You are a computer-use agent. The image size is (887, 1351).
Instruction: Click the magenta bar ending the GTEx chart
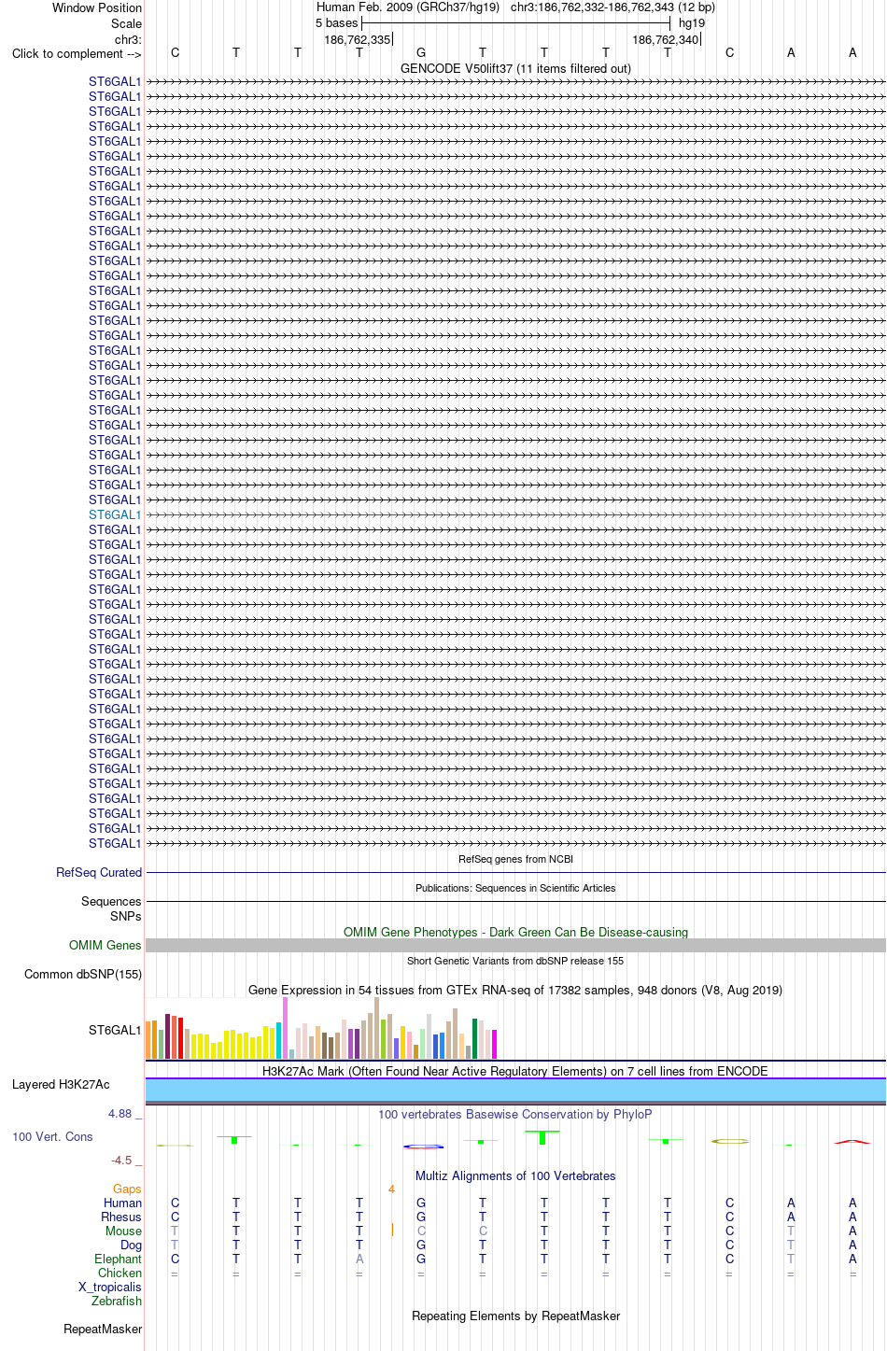click(x=494, y=1044)
